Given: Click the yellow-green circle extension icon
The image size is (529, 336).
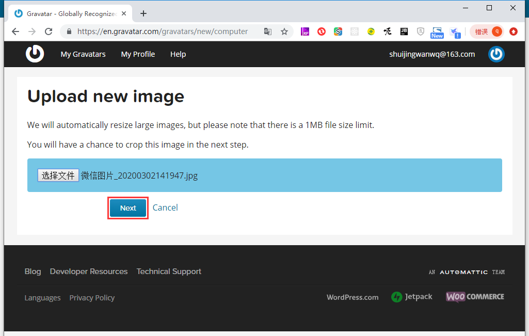Looking at the screenshot, I should [371, 31].
